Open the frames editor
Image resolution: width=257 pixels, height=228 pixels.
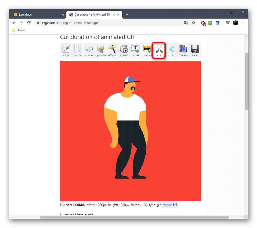[x=183, y=50]
